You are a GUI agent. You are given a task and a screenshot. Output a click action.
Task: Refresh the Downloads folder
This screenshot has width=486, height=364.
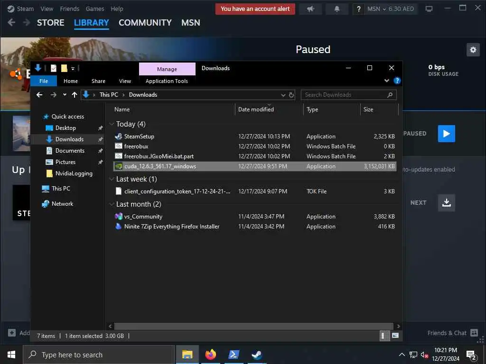291,95
